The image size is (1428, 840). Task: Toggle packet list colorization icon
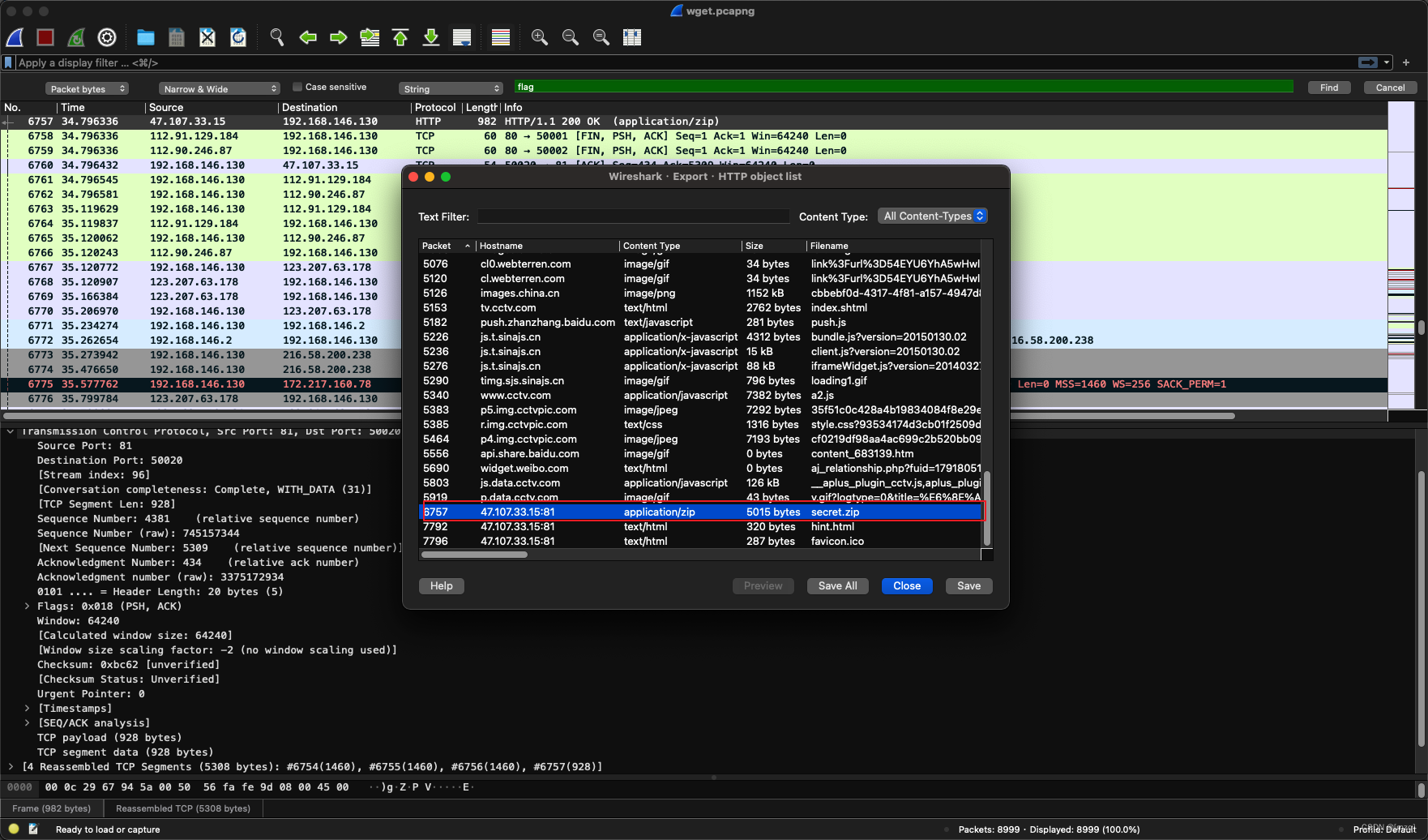pyautogui.click(x=501, y=37)
